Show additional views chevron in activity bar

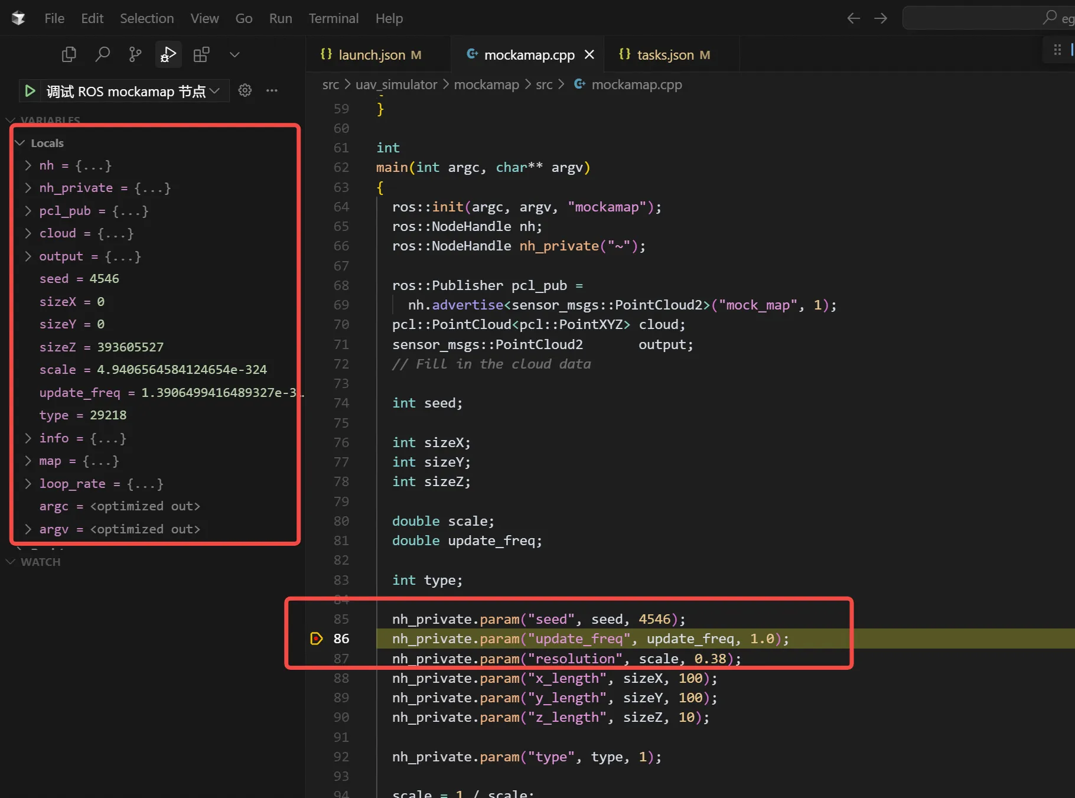234,55
